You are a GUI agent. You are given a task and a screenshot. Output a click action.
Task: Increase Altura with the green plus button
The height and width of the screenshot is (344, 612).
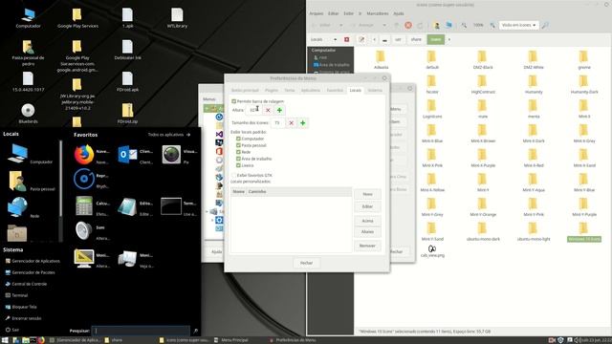[x=279, y=111]
